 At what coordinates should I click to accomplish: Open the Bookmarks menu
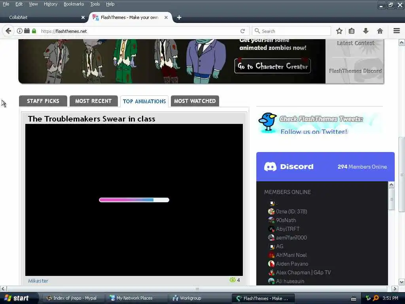pos(74,4)
